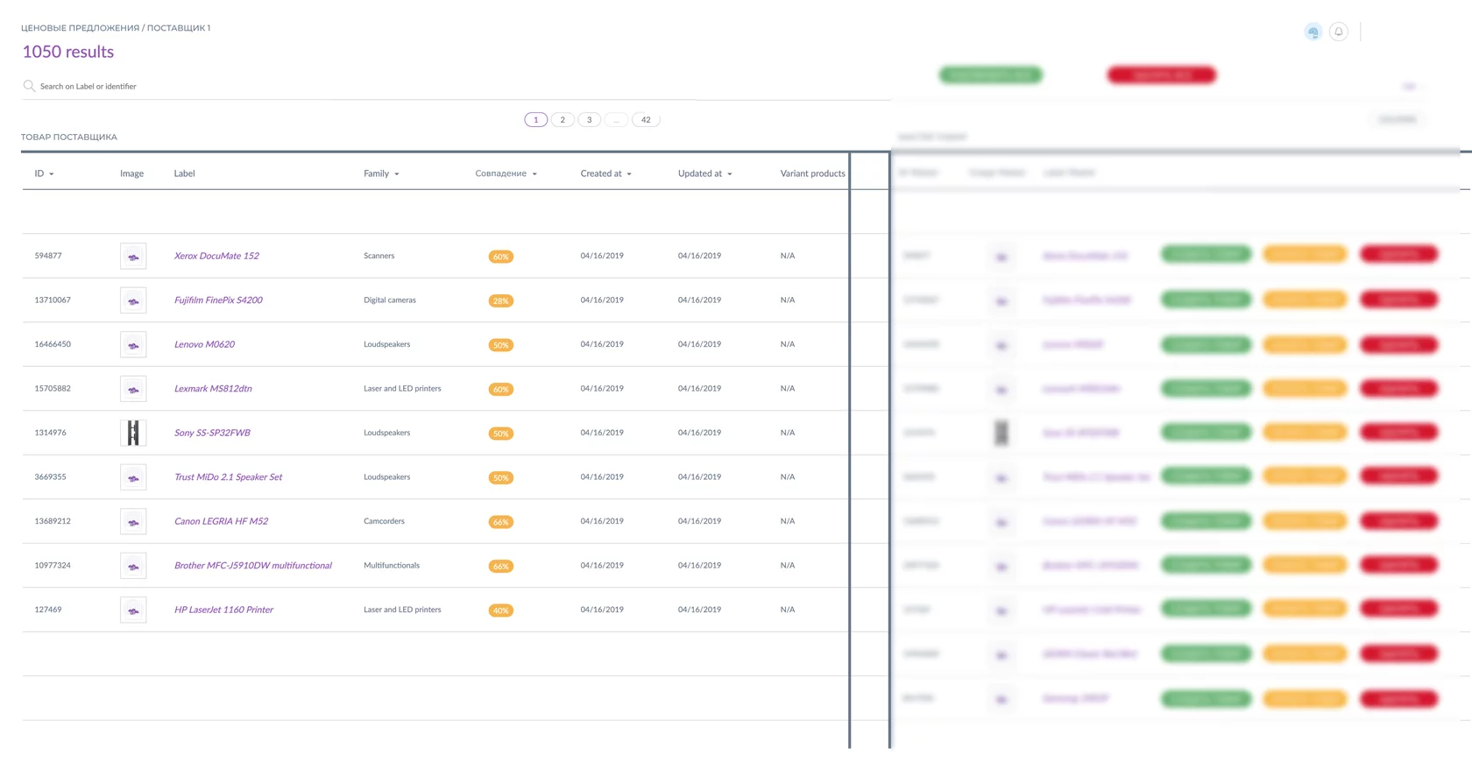
Task: Open the Xerox DocuMate 152 product link
Action: coord(216,256)
